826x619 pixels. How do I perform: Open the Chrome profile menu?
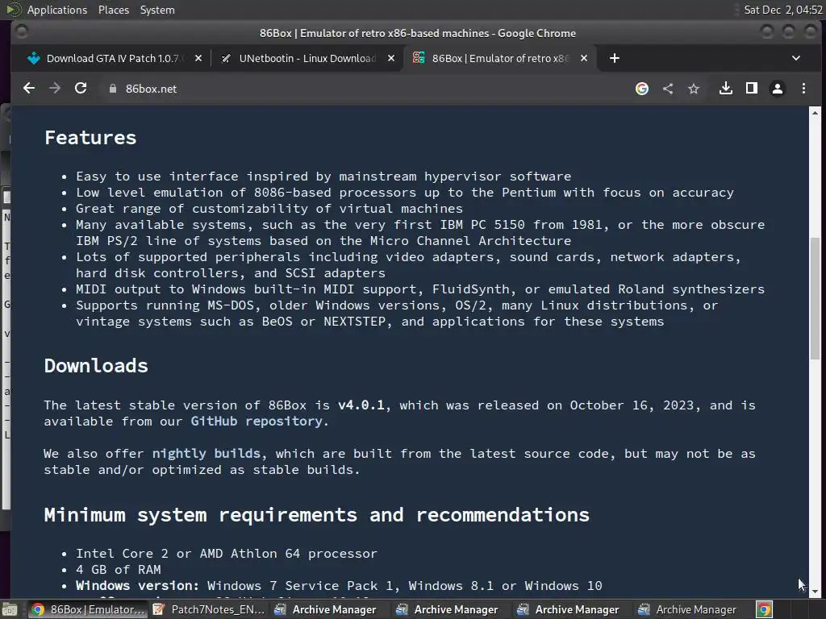pyautogui.click(x=778, y=89)
